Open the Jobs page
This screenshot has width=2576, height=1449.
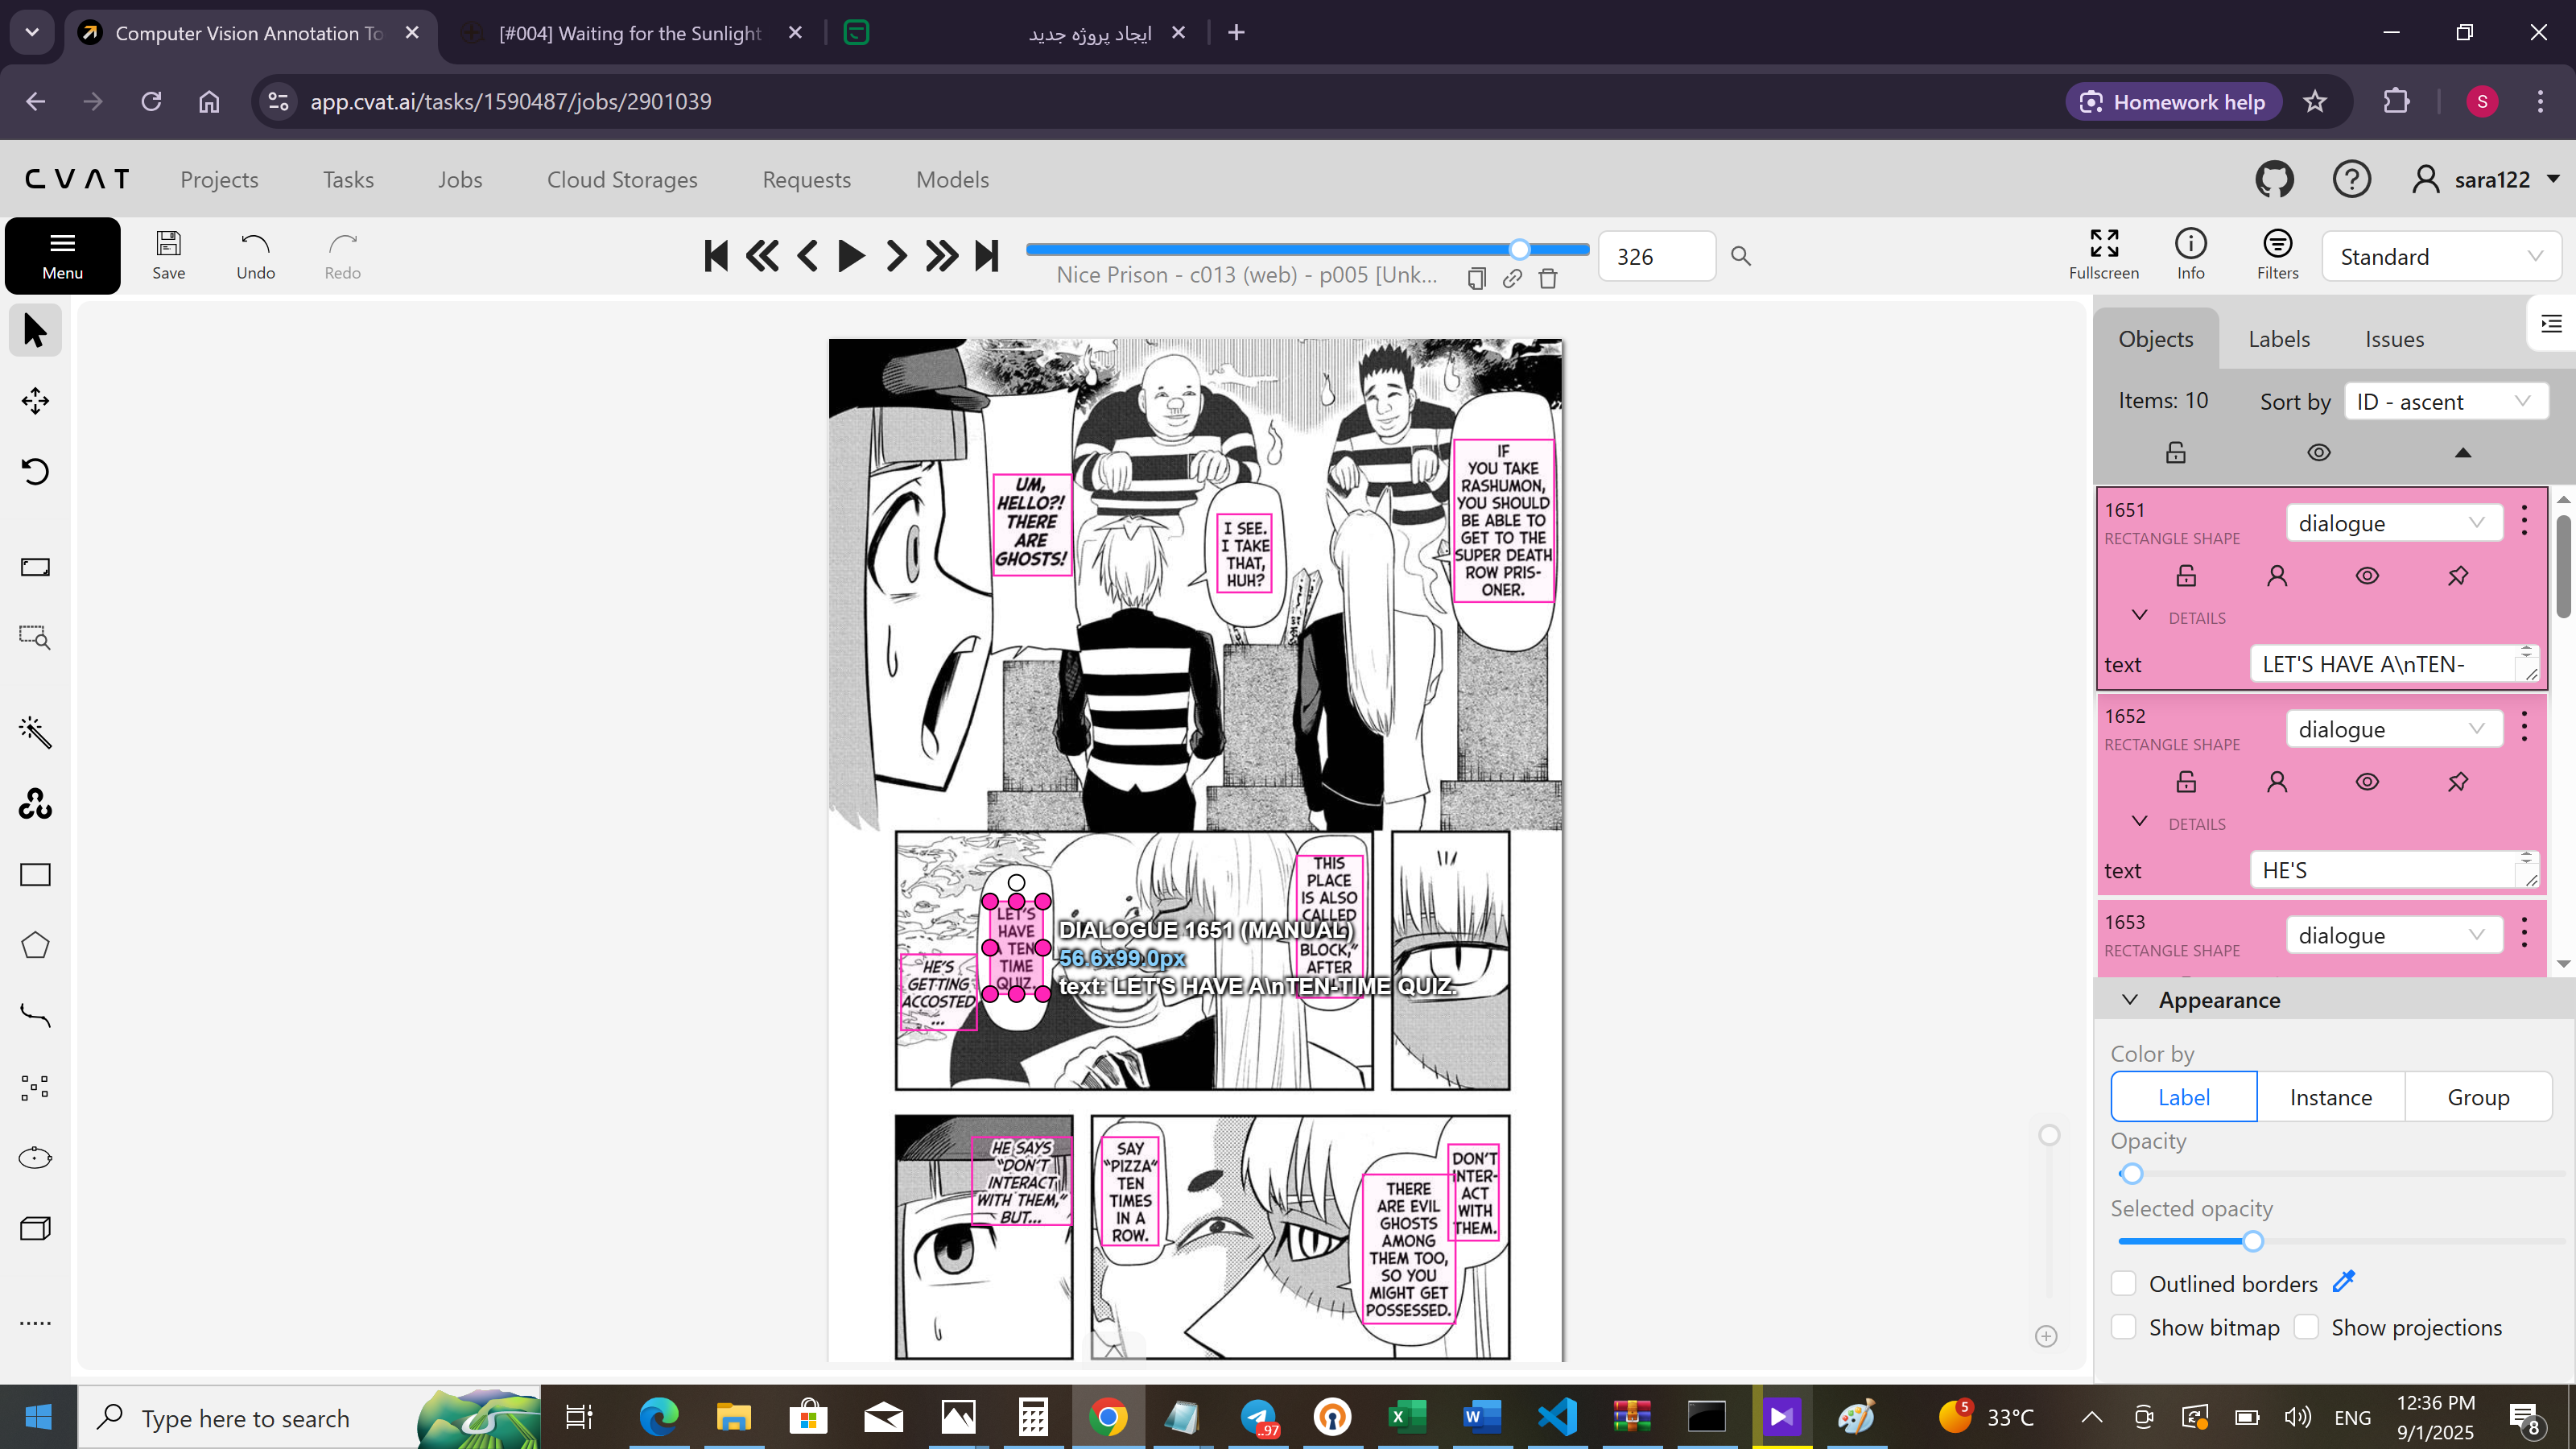coord(460,180)
